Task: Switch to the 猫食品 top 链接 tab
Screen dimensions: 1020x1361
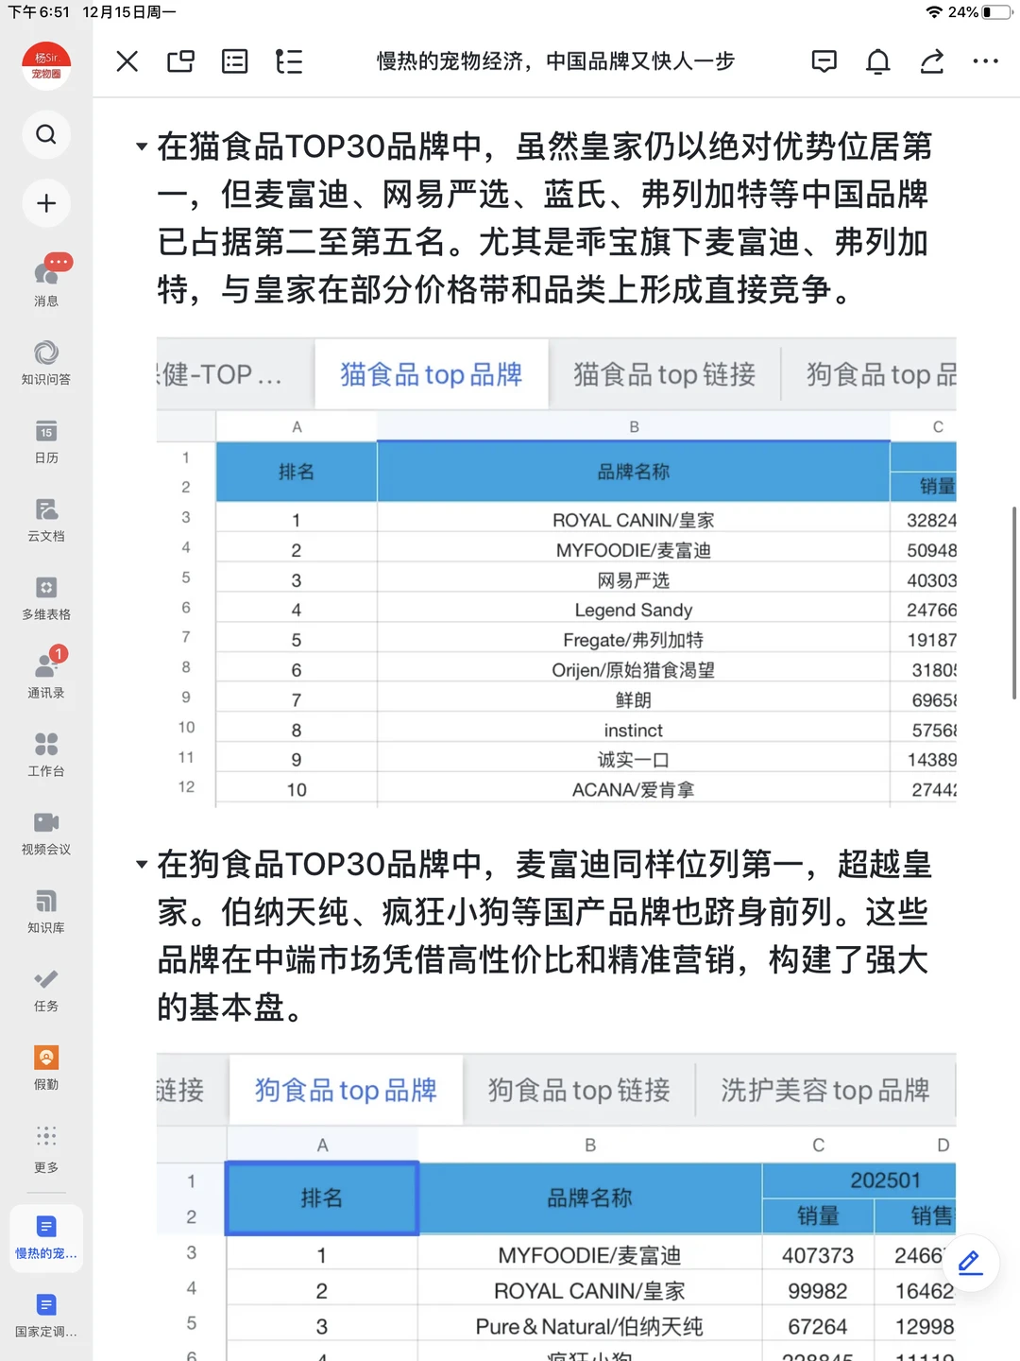Action: 663,373
